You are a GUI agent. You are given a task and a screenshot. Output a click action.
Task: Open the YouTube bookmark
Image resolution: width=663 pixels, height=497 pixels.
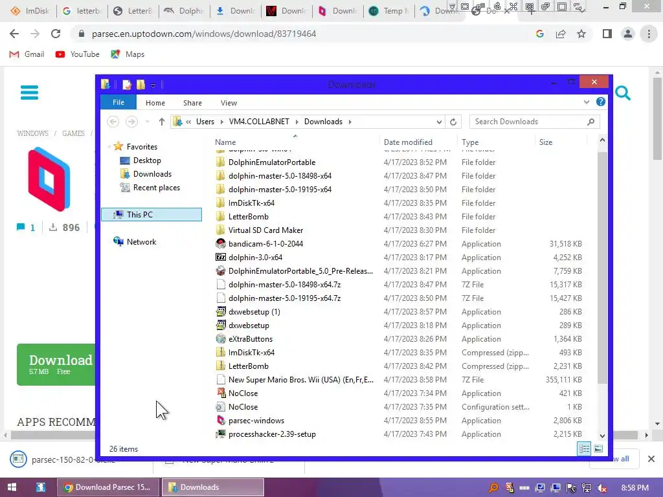(78, 54)
